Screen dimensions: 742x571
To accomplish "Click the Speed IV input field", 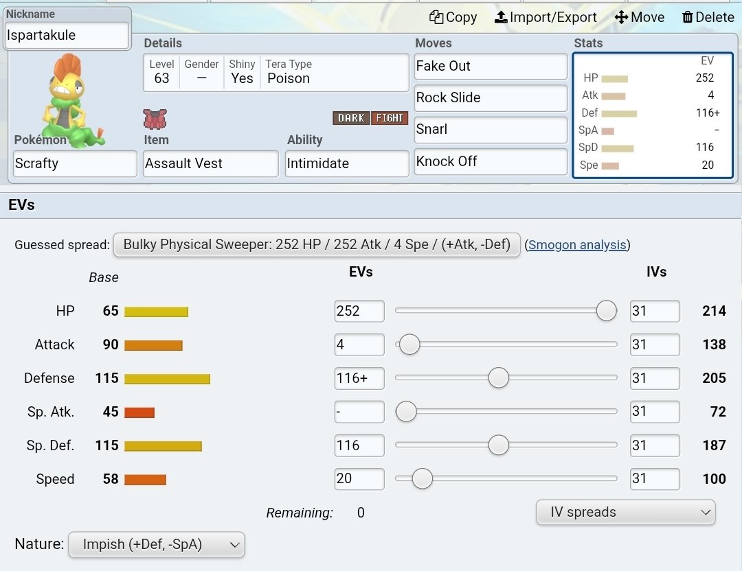I will (655, 479).
